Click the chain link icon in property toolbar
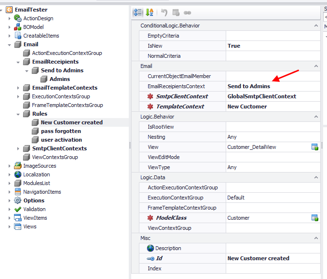 [187, 13]
